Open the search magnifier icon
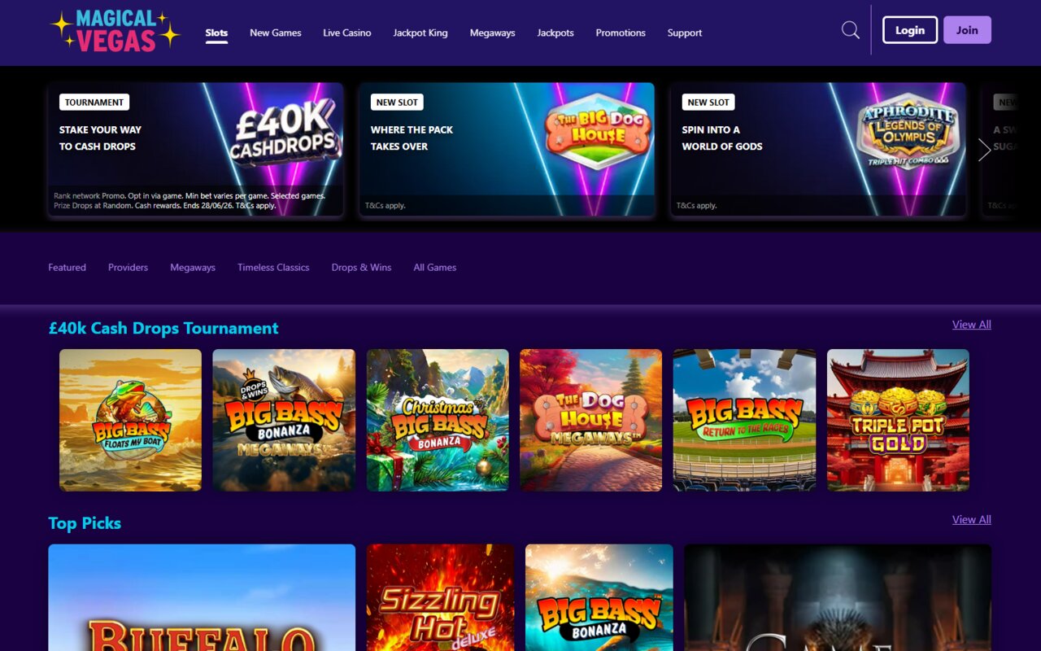This screenshot has height=651, width=1041. [x=851, y=31]
